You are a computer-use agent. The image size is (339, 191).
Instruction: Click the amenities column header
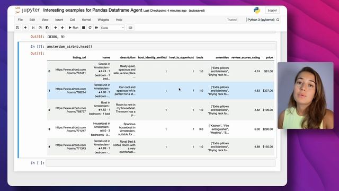(x=222, y=57)
